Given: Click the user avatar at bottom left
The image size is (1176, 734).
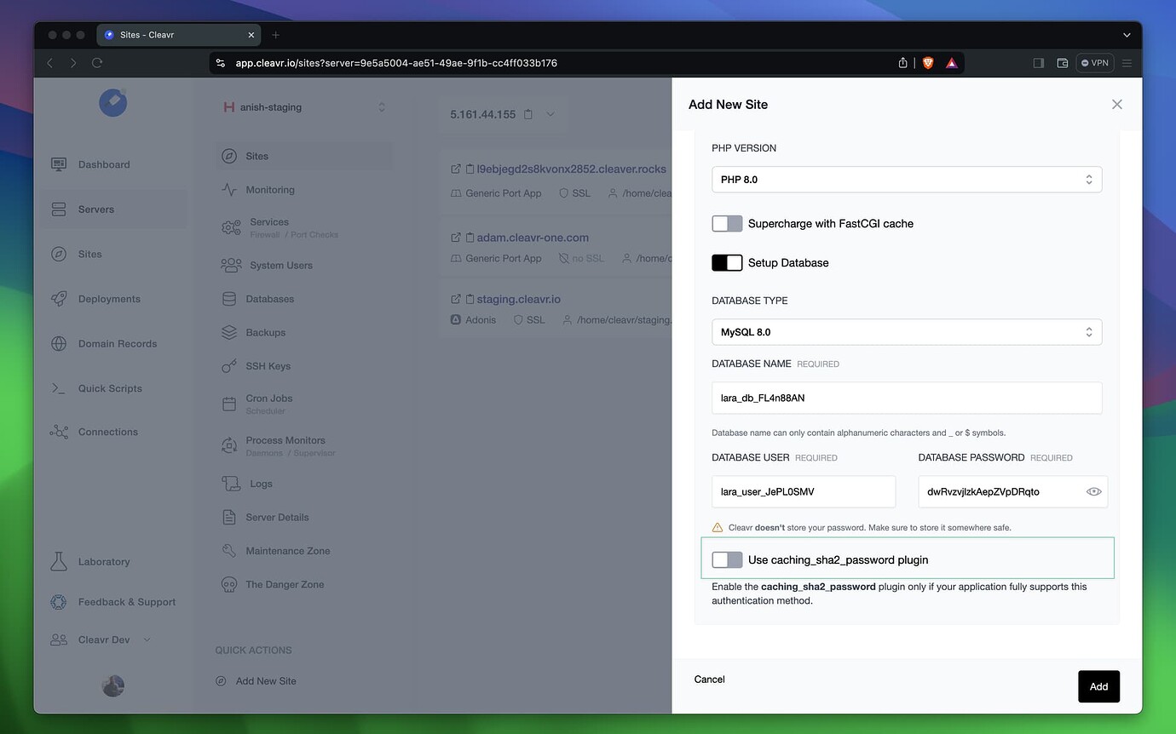Looking at the screenshot, I should [112, 685].
